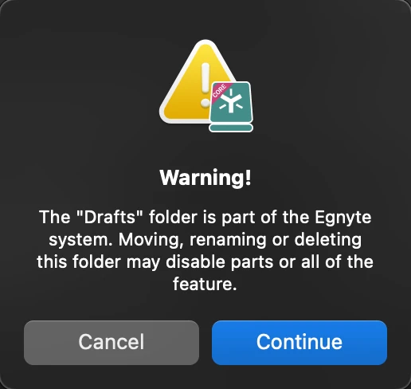Click the "this folder may disable parts" line

click(155, 262)
